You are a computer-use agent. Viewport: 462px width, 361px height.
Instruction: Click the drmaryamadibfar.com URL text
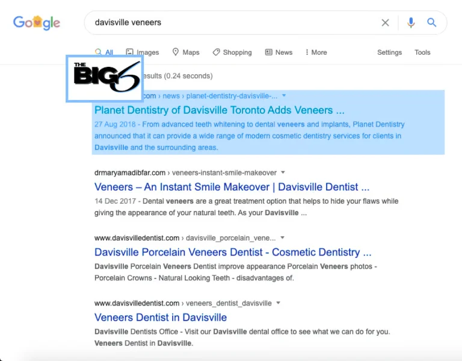pos(130,173)
